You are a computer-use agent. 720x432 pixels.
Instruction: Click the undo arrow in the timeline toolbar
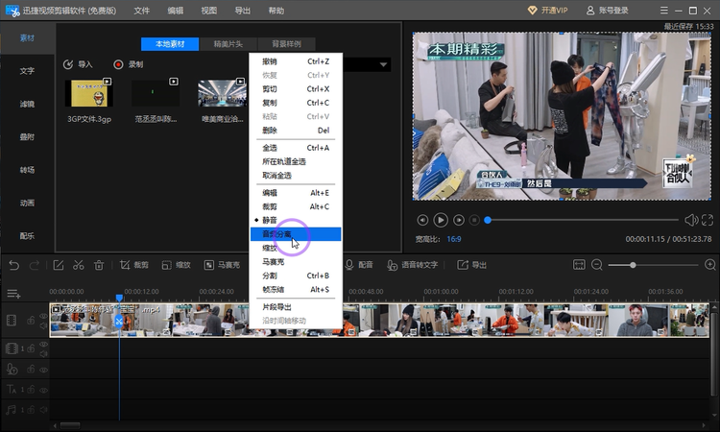point(13,265)
